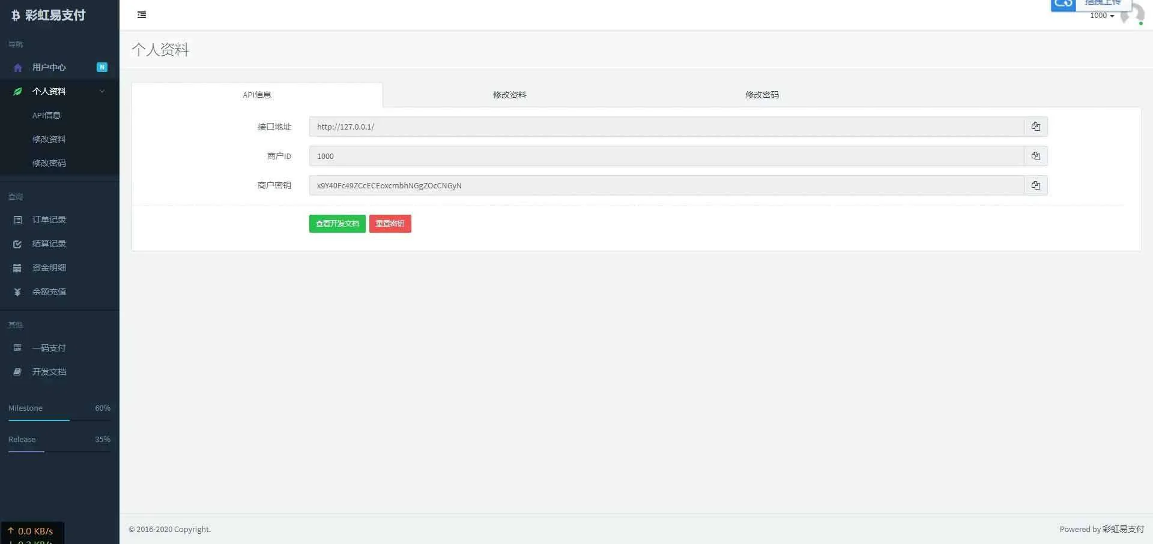Copy the 商户ID value with copy icon
Viewport: 1153px width, 544px height.
1035,156
